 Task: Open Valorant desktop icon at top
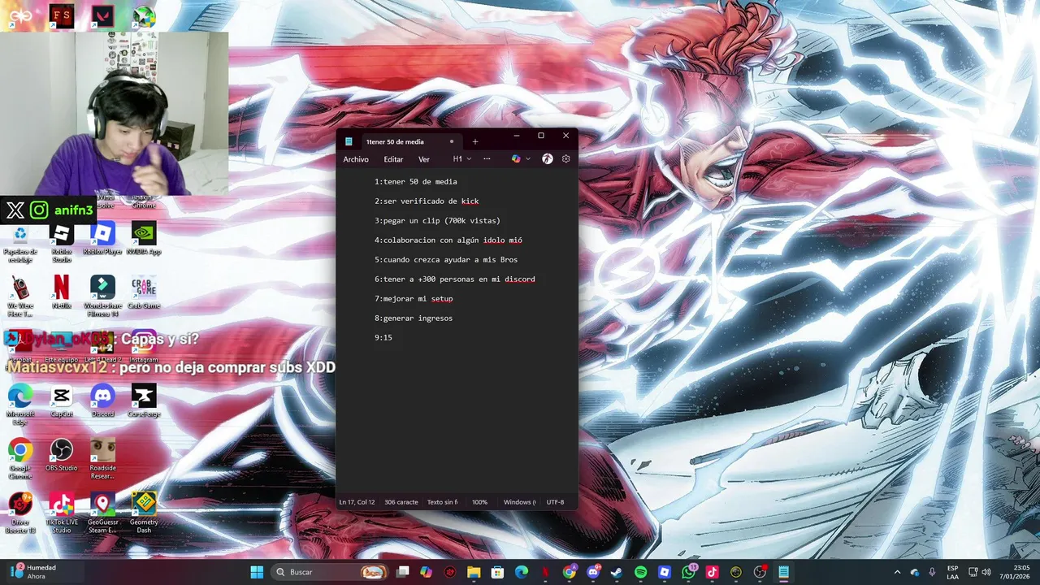(103, 16)
